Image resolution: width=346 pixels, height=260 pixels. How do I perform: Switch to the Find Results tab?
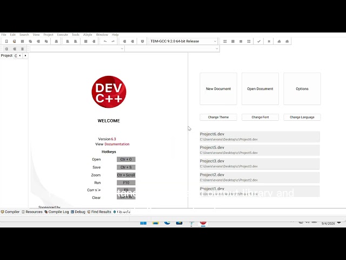pos(99,212)
